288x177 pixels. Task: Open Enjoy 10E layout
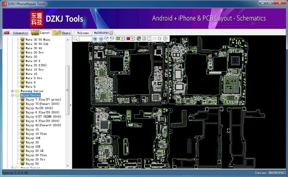[33, 138]
